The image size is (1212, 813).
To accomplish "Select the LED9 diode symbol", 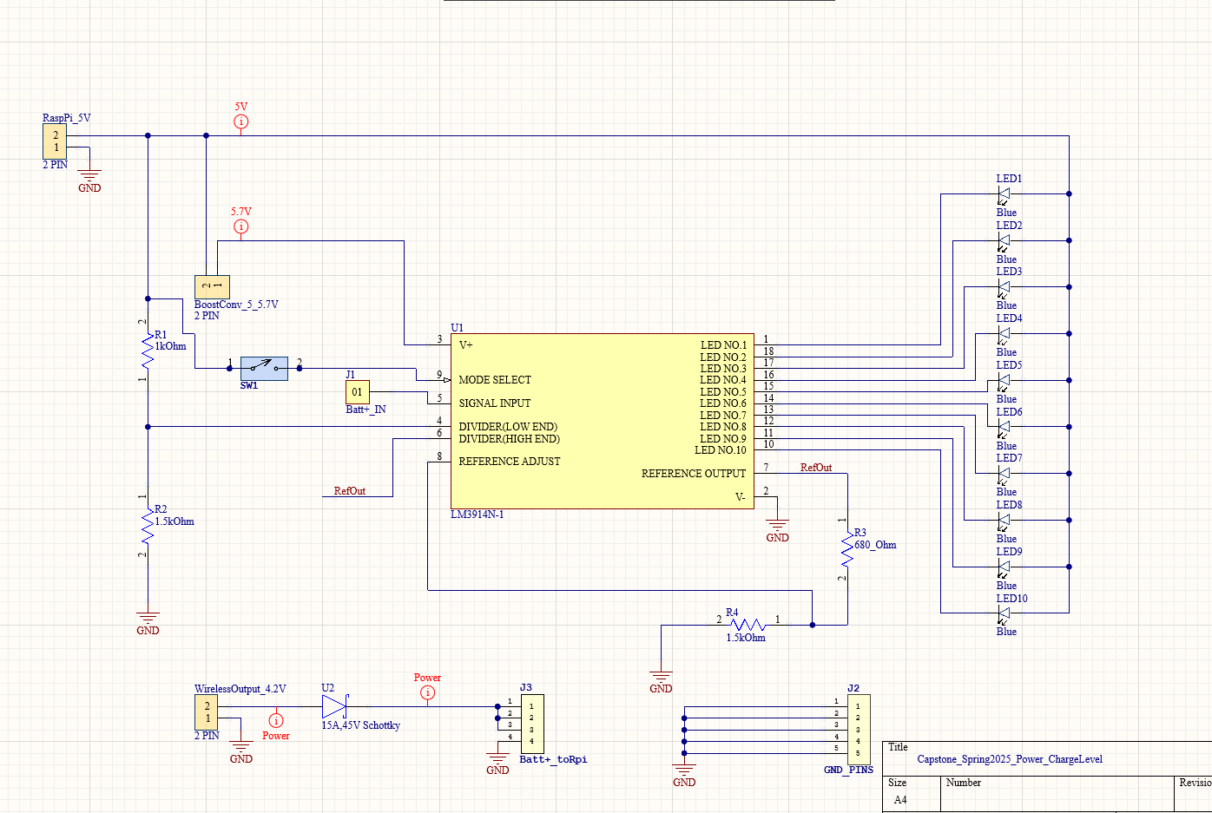I will pos(1004,567).
